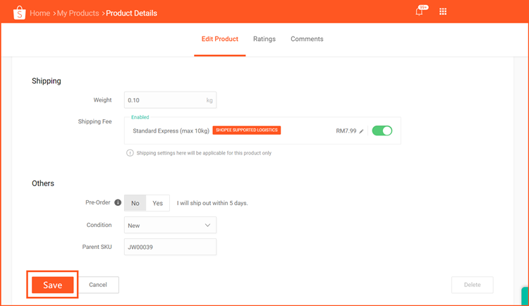Switch to the Comments tab
Screen dimensions: 529x306
point(307,39)
